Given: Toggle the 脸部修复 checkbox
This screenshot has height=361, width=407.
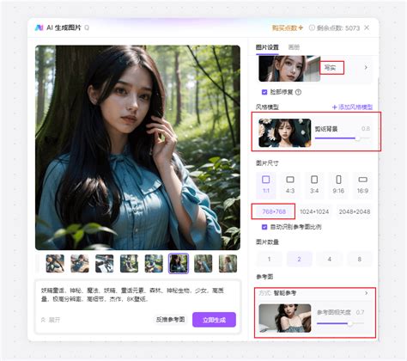Looking at the screenshot, I should pyautogui.click(x=264, y=92).
